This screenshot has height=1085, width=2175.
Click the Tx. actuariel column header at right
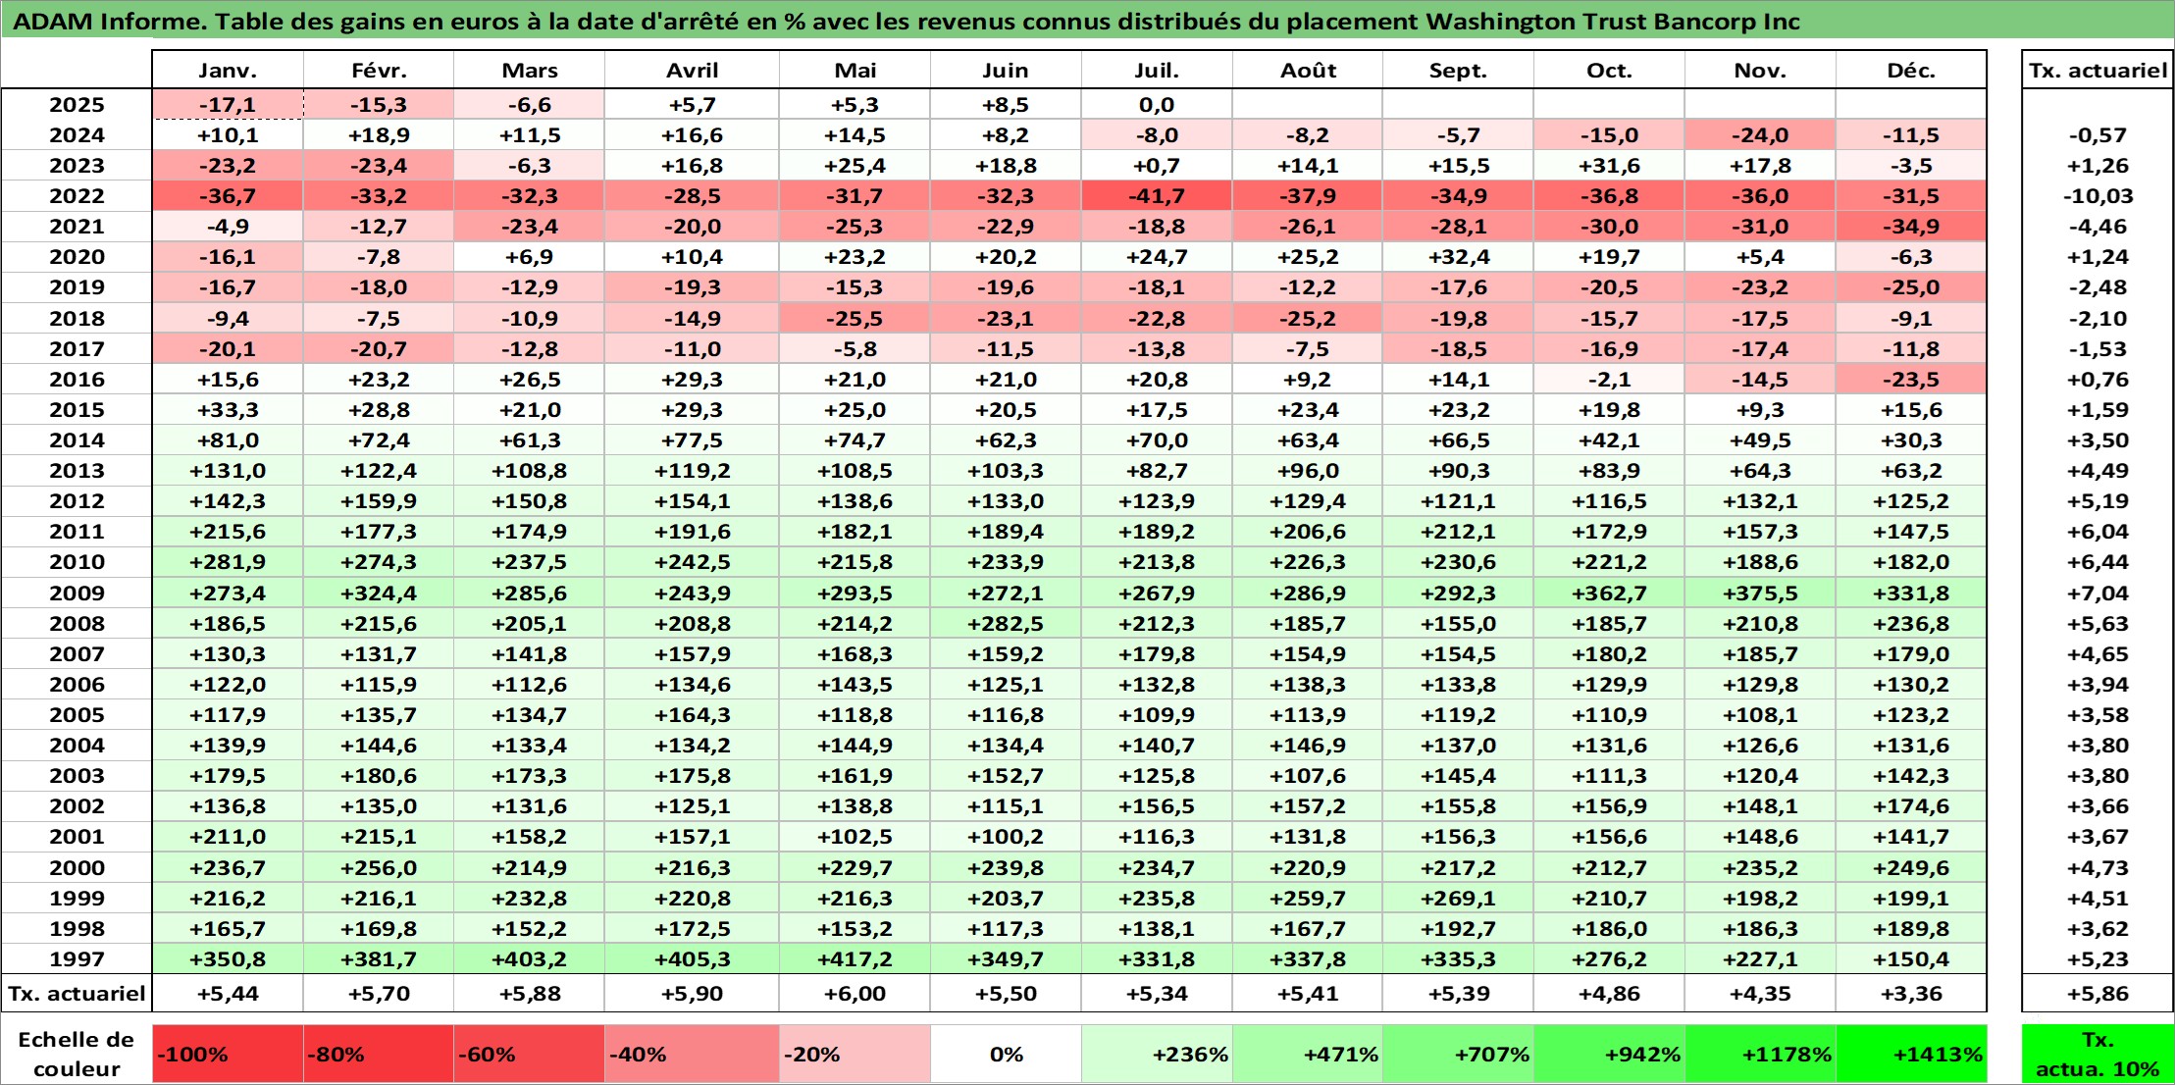[2097, 70]
